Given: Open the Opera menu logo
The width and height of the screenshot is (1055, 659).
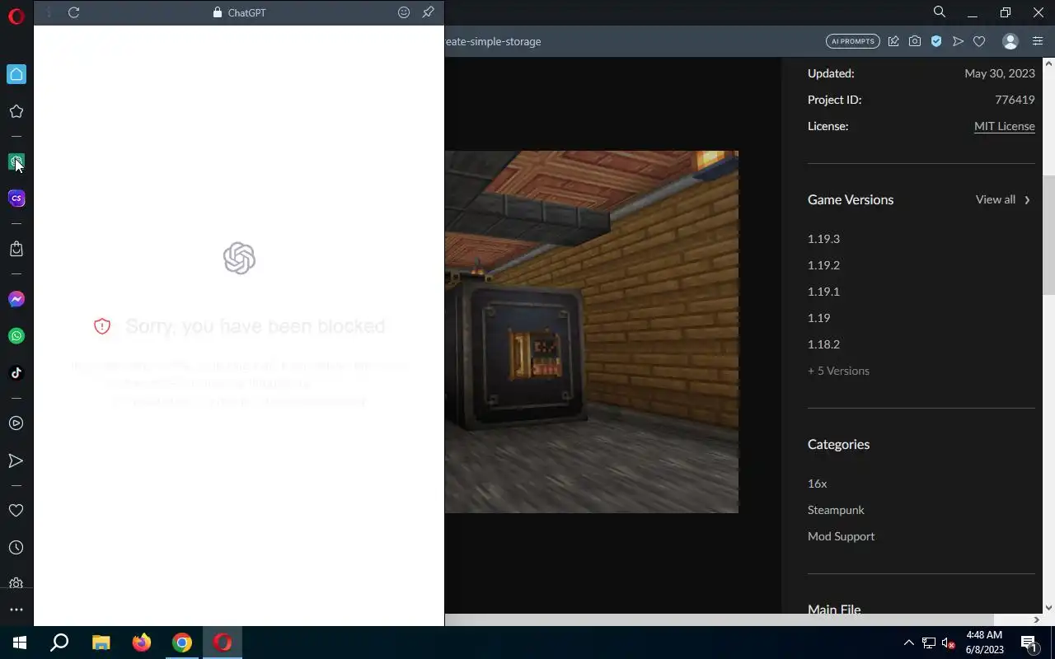Looking at the screenshot, I should 16,16.
